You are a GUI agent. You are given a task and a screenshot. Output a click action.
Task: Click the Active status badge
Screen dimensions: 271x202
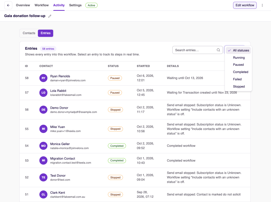(91, 5)
